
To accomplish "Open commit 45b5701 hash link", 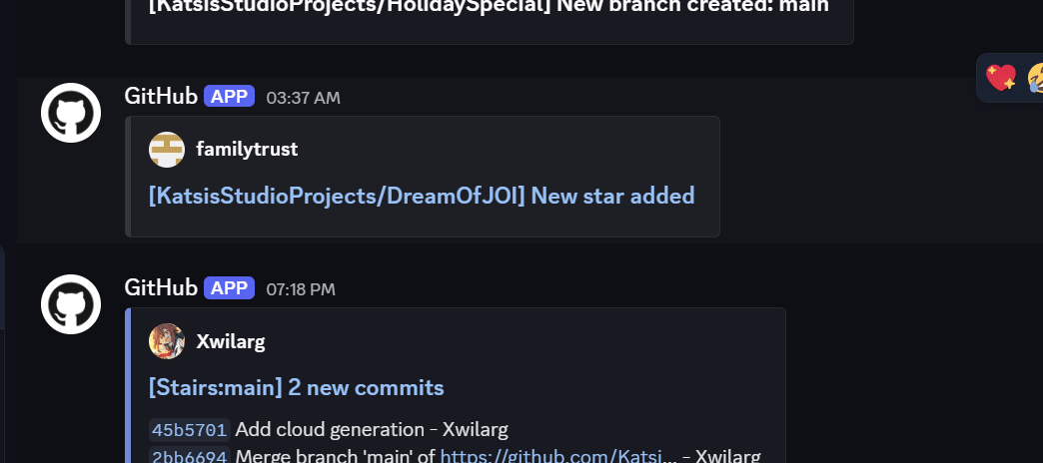I will [x=189, y=430].
